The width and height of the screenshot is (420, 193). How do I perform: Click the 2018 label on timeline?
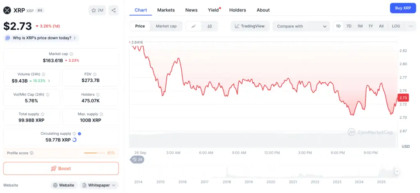(x=226, y=182)
